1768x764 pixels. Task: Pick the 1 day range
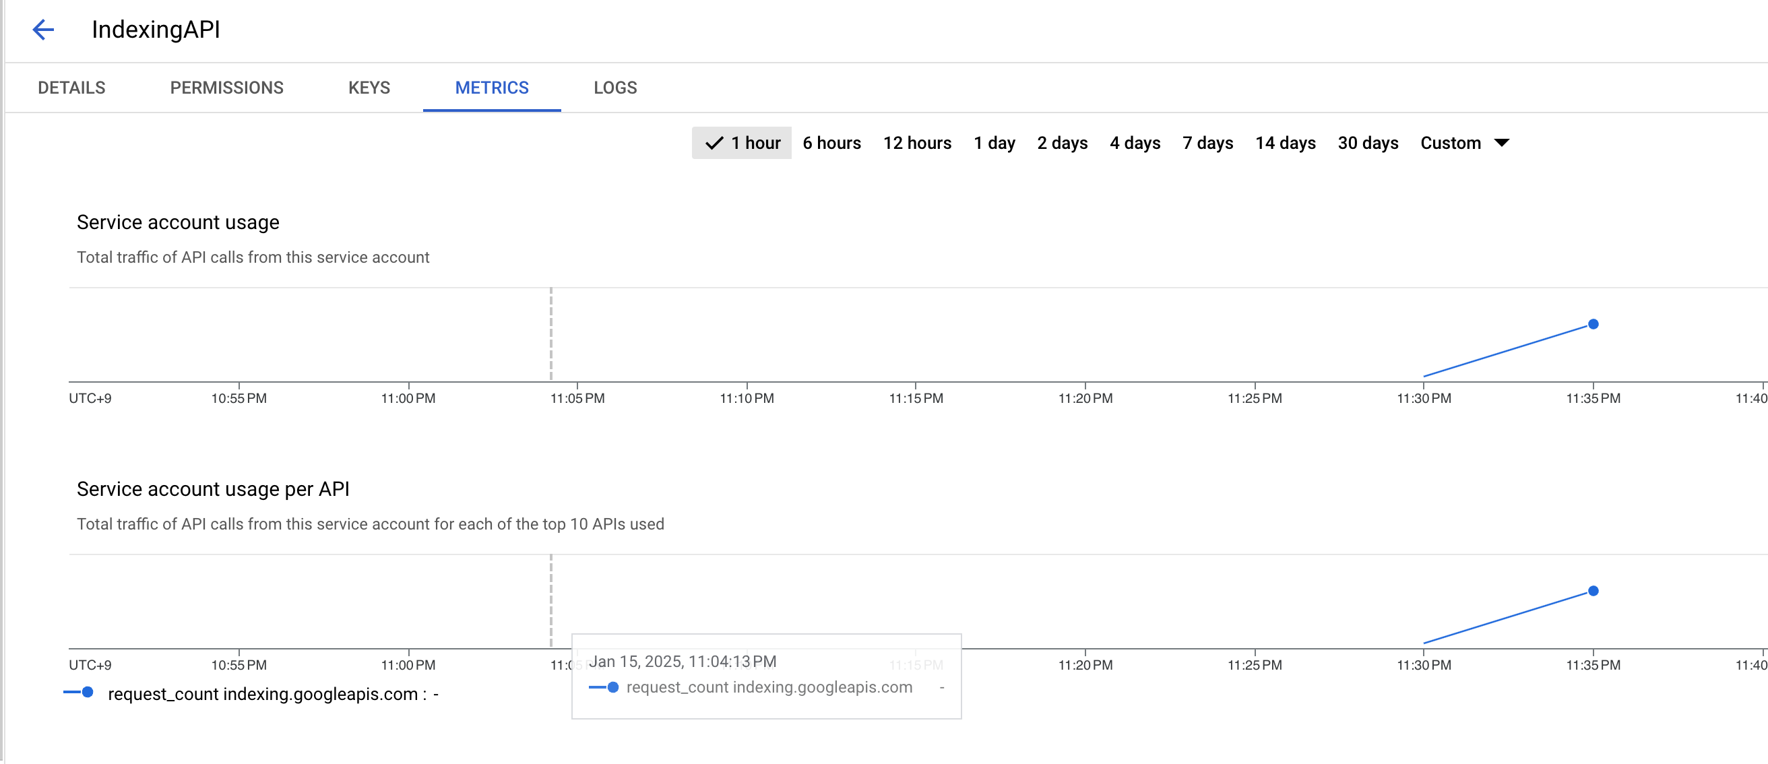994,143
